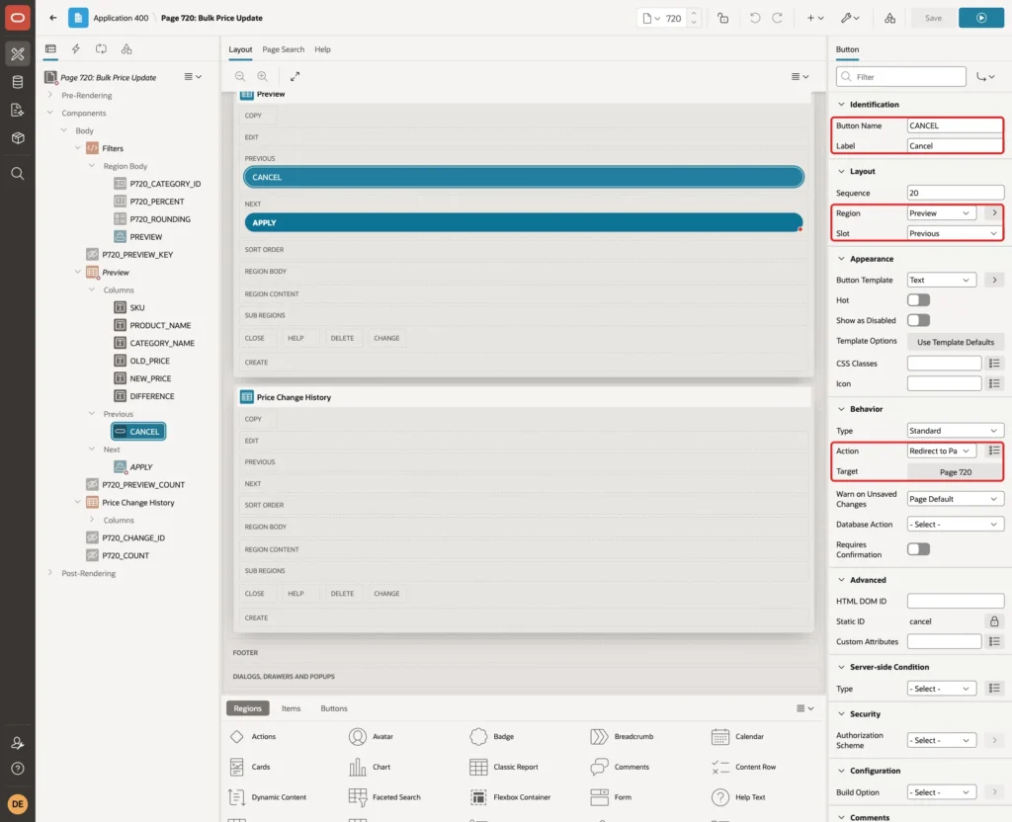
Task: Switch to the Layout tab
Action: tap(240, 49)
